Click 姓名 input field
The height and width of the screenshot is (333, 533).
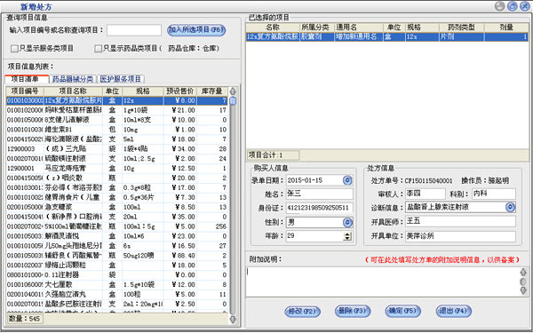coord(320,194)
